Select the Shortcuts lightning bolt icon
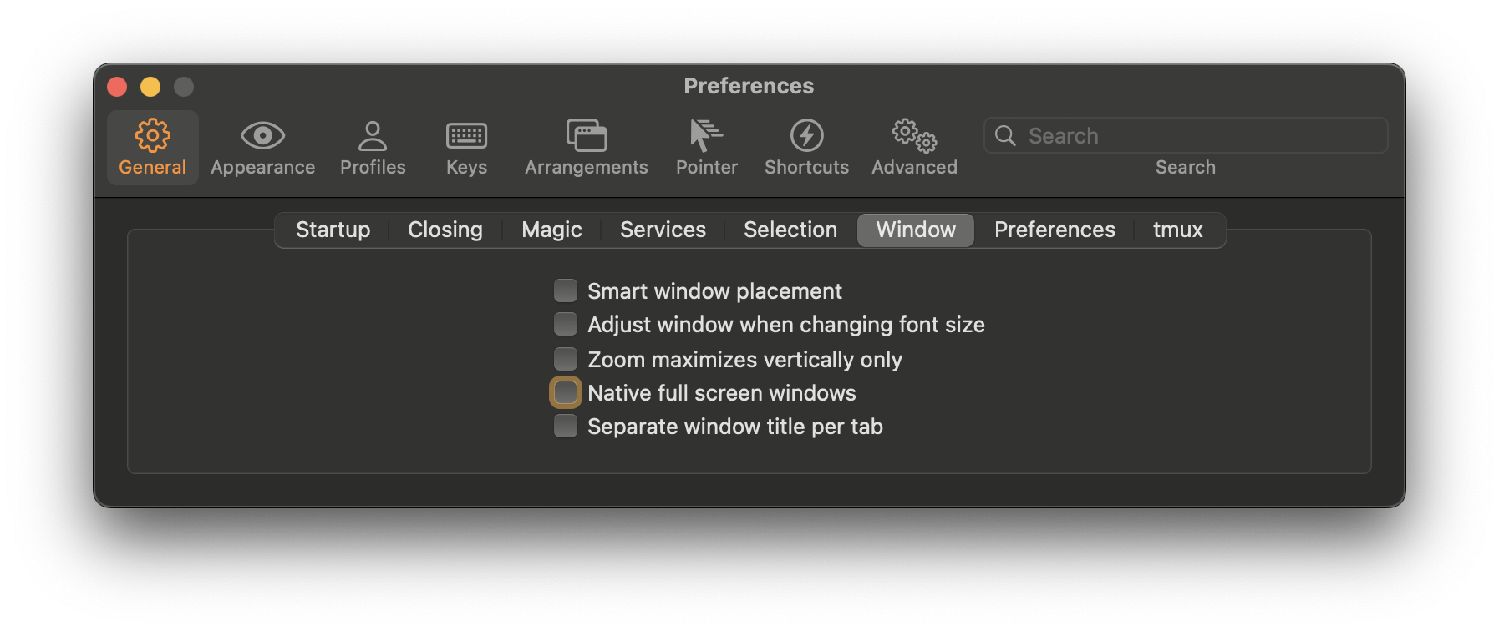The height and width of the screenshot is (631, 1499). click(x=805, y=146)
